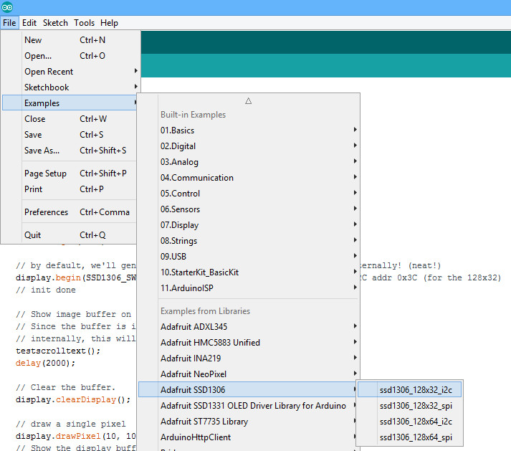Viewport: 511px width, 451px height.
Task: Choose Quit from File menu
Action: point(70,235)
